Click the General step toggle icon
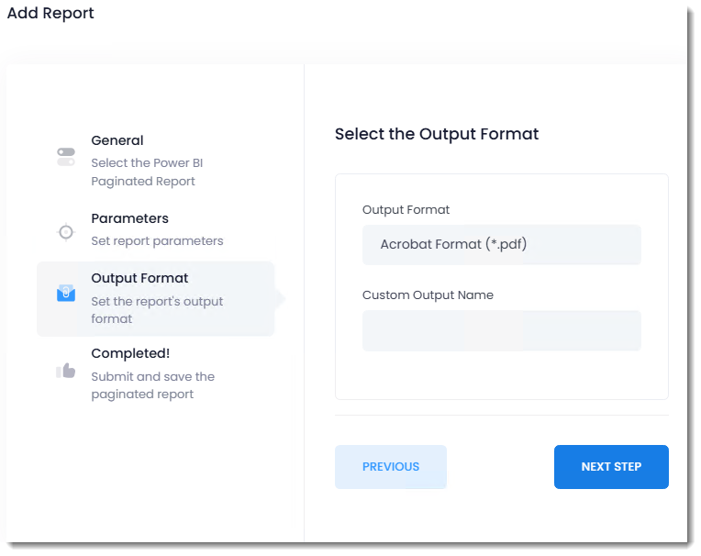Image resolution: width=701 pixels, height=556 pixels. pos(66,157)
